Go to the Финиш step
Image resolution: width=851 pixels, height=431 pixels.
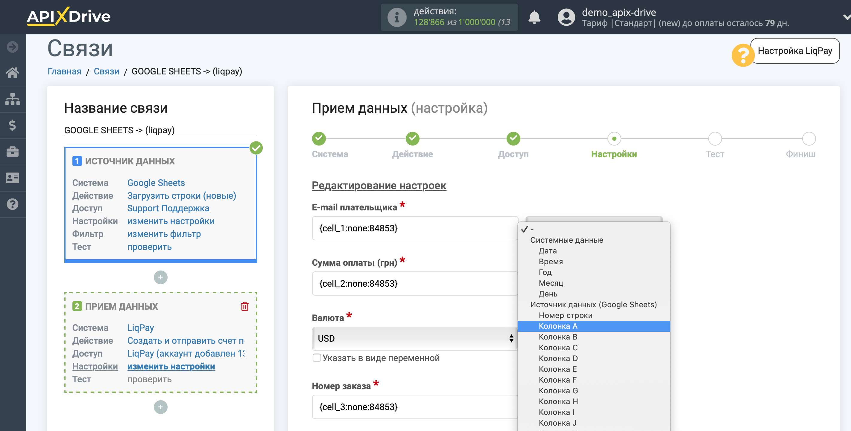(x=809, y=139)
